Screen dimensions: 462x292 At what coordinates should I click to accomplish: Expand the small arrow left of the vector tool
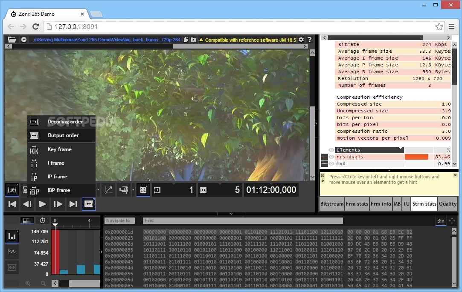(99, 190)
